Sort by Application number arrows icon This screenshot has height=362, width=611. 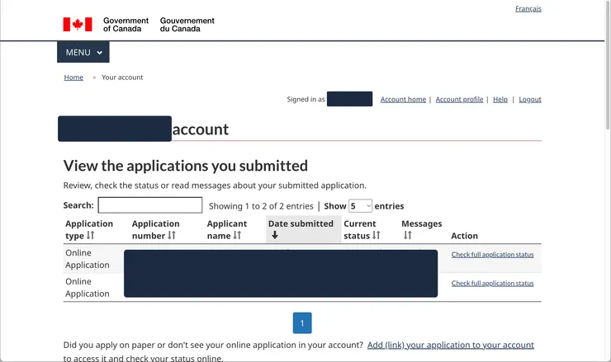coord(172,236)
